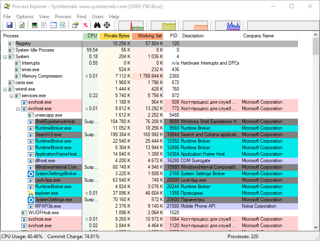Click the vertical scrollbar down arrow
This screenshot has height=241, width=320.
(x=316, y=227)
